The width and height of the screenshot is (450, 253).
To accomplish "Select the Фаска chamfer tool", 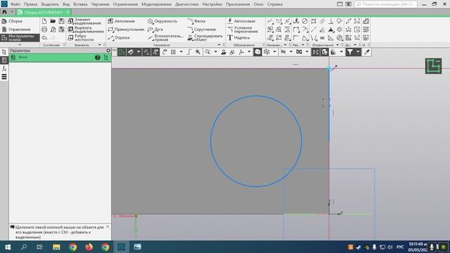I will 196,21.
